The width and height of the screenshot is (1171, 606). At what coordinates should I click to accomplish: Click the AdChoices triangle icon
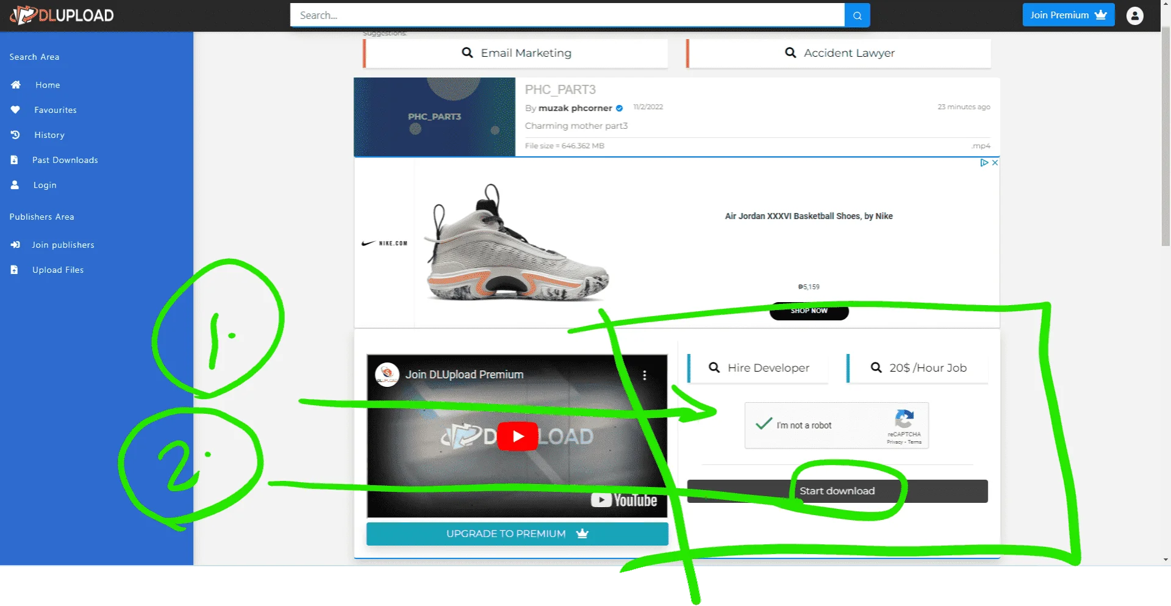(984, 162)
